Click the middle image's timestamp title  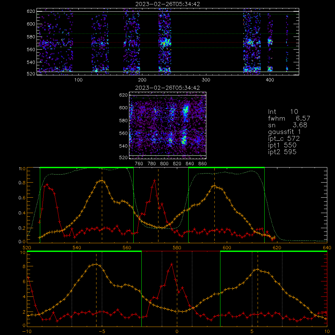(167, 88)
